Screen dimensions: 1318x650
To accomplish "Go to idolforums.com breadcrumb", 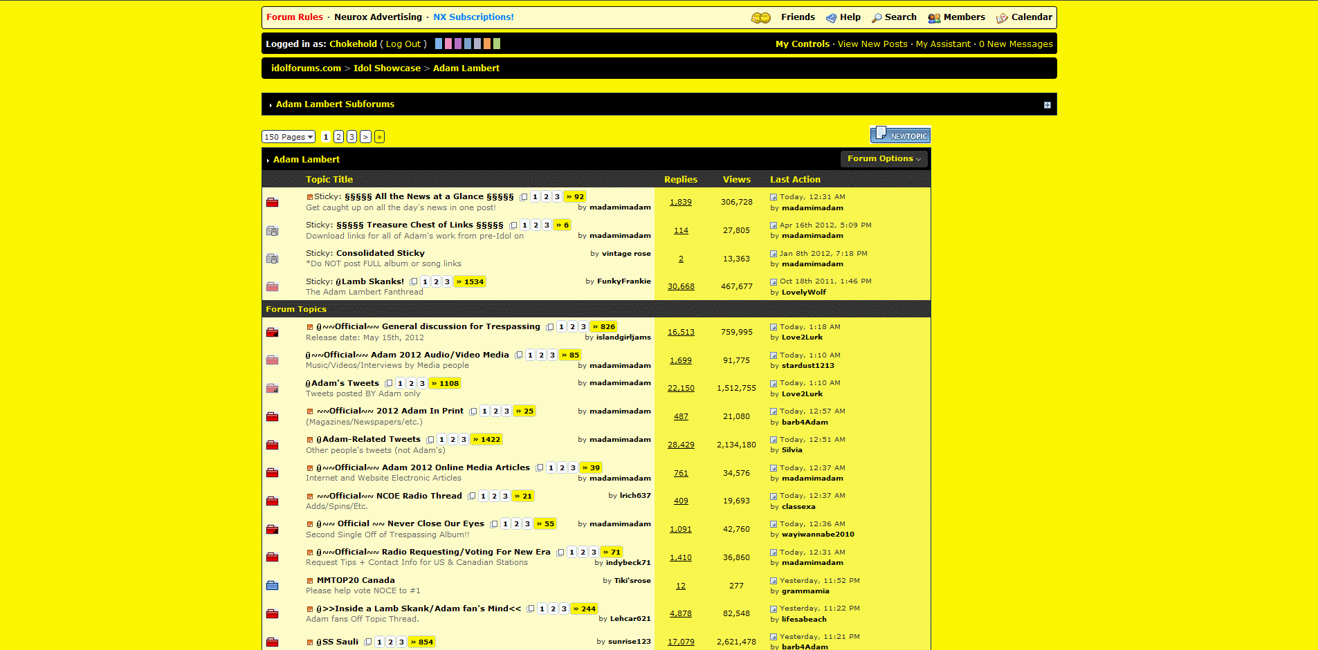I will pyautogui.click(x=306, y=68).
